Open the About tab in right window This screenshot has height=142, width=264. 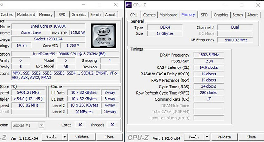pyautogui.click(x=253, y=15)
